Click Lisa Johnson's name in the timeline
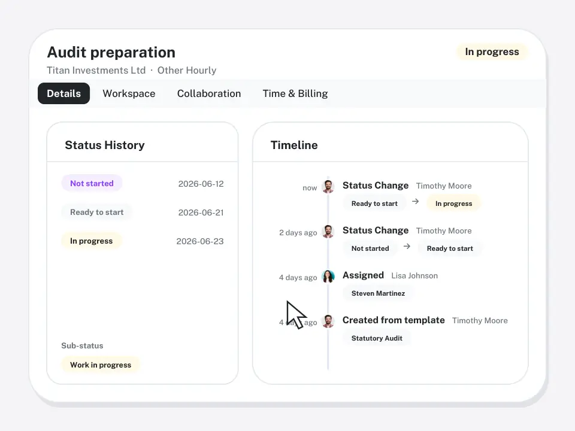The image size is (575, 431). click(x=414, y=275)
